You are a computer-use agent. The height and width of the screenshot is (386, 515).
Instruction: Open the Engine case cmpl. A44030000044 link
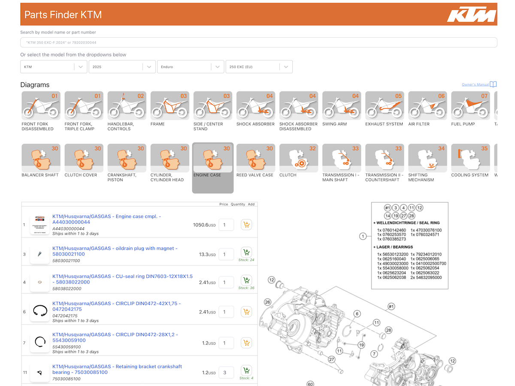click(x=107, y=220)
